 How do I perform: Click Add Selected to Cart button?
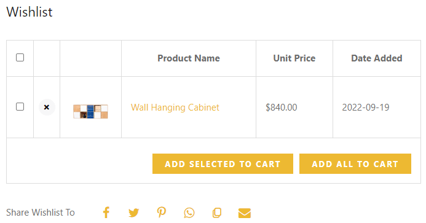[223, 164]
